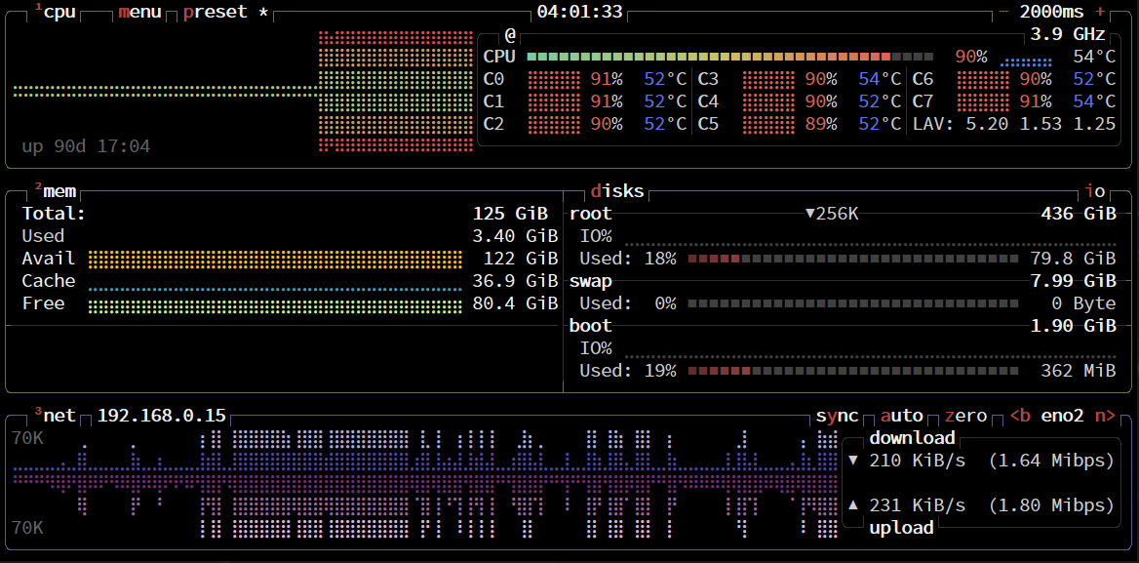
Task: Click the boot IO% activity graph
Action: pyautogui.click(x=870, y=356)
